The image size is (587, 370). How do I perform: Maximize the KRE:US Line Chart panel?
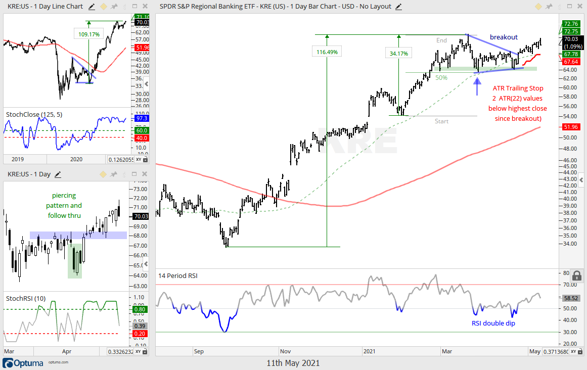coord(135,7)
